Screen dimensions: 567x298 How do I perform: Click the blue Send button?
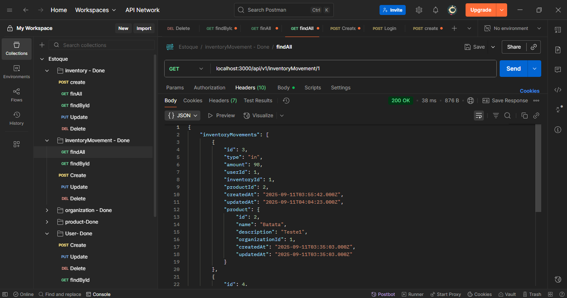coord(513,69)
